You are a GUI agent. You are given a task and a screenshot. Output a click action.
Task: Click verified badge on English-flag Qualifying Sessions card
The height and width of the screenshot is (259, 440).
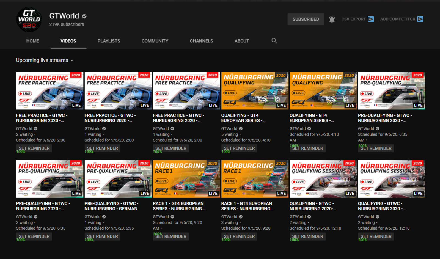pos(378,217)
